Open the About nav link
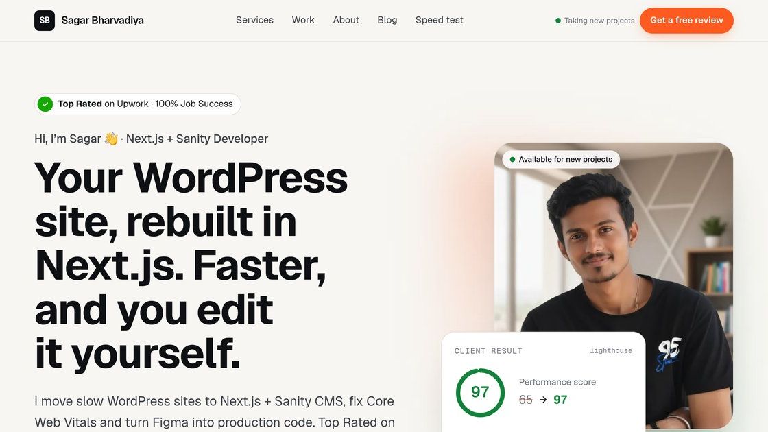 [346, 20]
